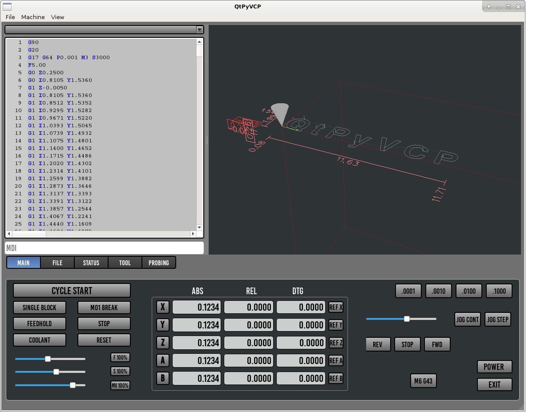Click the Z REL position value
This screenshot has height=417, width=537.
point(249,343)
